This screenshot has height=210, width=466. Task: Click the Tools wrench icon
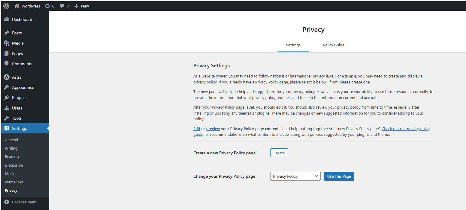tap(7, 118)
